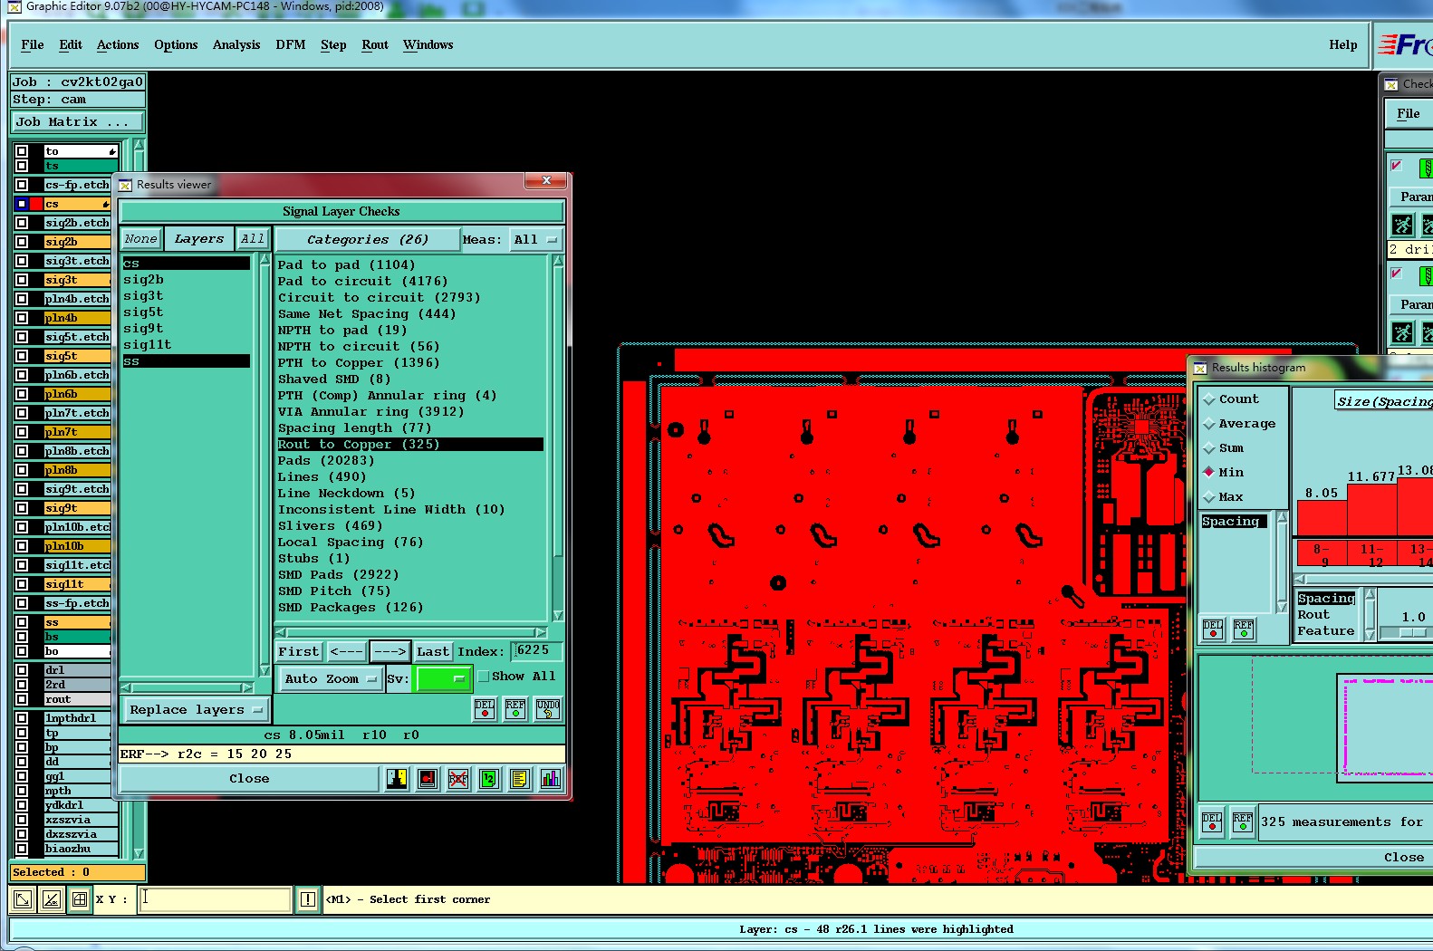1433x951 pixels.
Task: Select Pad to pad (1104) category
Action: [347, 265]
